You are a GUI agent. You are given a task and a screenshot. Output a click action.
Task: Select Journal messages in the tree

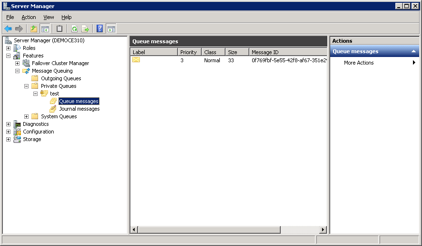coord(79,109)
